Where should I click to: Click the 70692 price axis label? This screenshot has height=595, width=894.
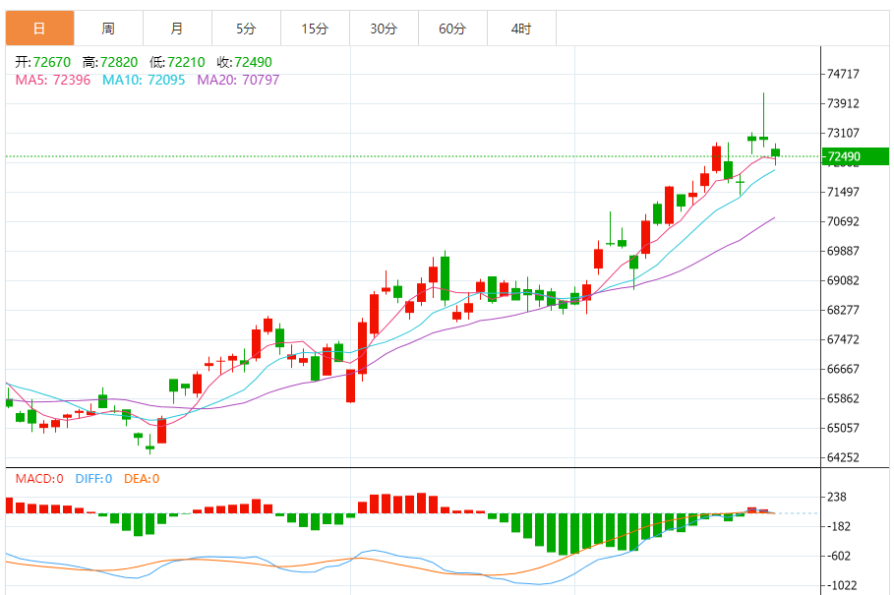tap(843, 221)
